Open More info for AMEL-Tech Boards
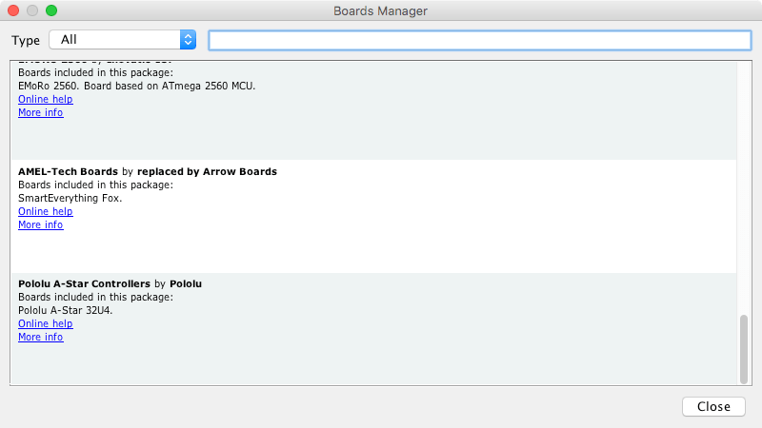 (40, 224)
